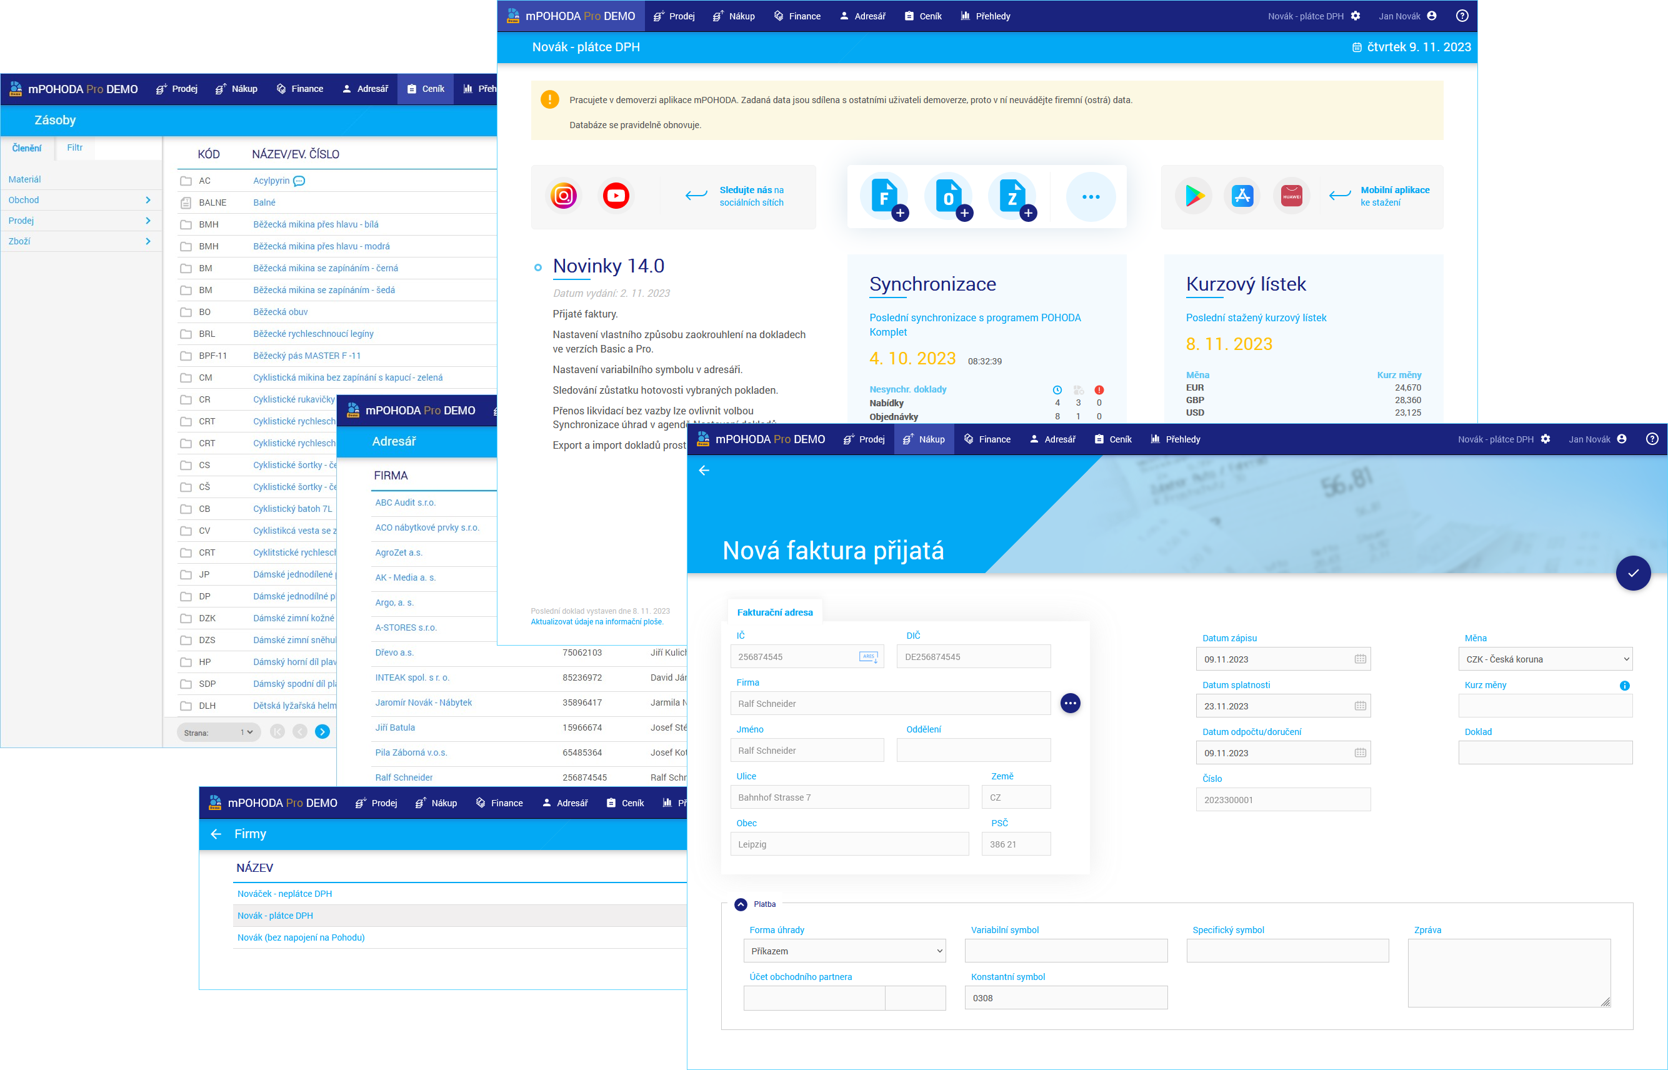Create new order with O document icon
This screenshot has height=1070, width=1668.
coord(949,197)
